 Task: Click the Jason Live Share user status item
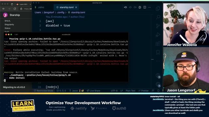[x=76, y=91]
